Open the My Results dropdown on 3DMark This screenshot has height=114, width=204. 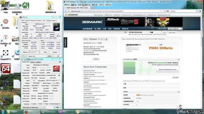coord(175,29)
